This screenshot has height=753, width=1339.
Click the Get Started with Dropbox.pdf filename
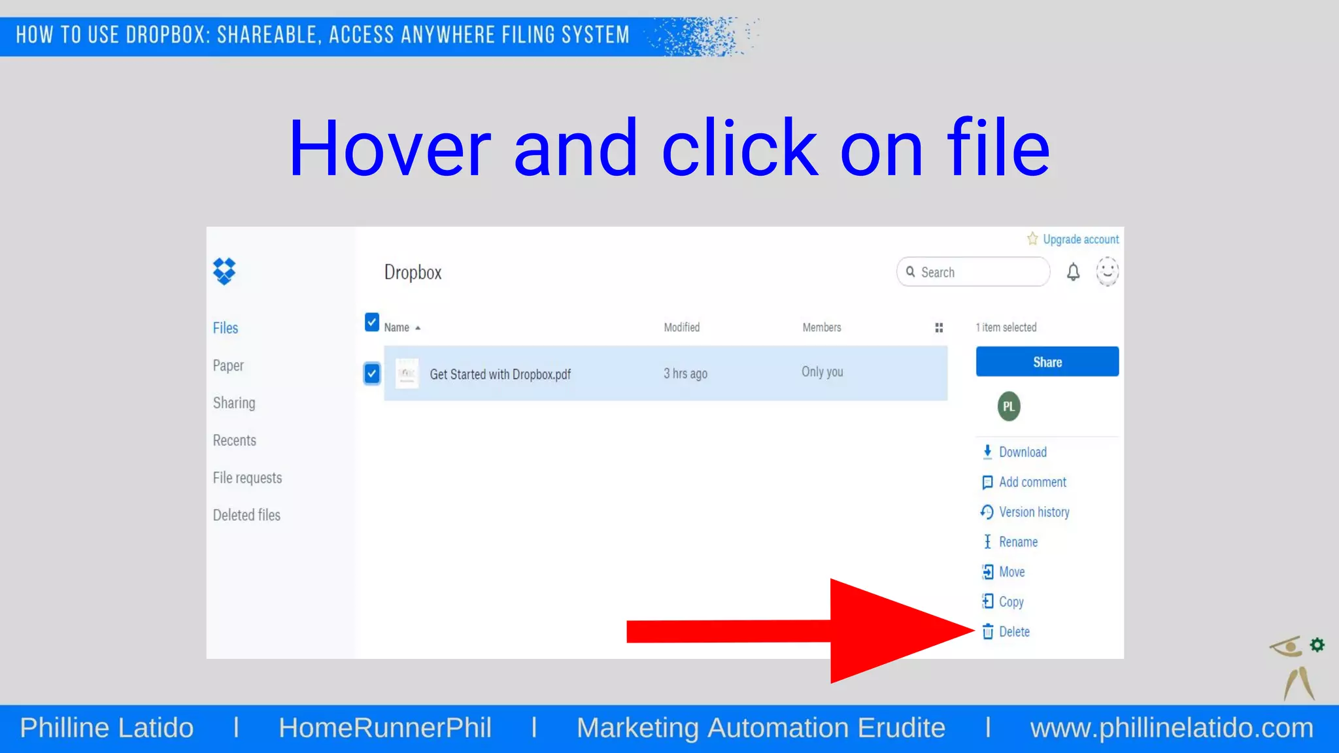coord(500,375)
